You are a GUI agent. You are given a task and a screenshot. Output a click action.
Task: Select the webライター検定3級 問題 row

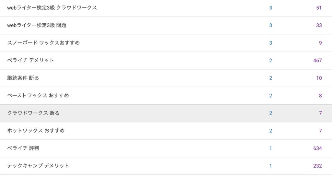[166, 25]
